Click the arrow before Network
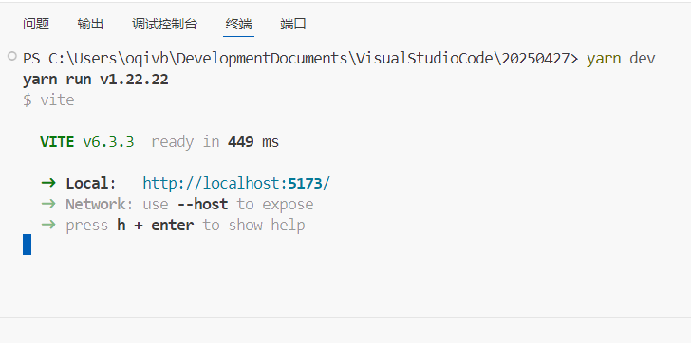The image size is (691, 343). [x=48, y=204]
